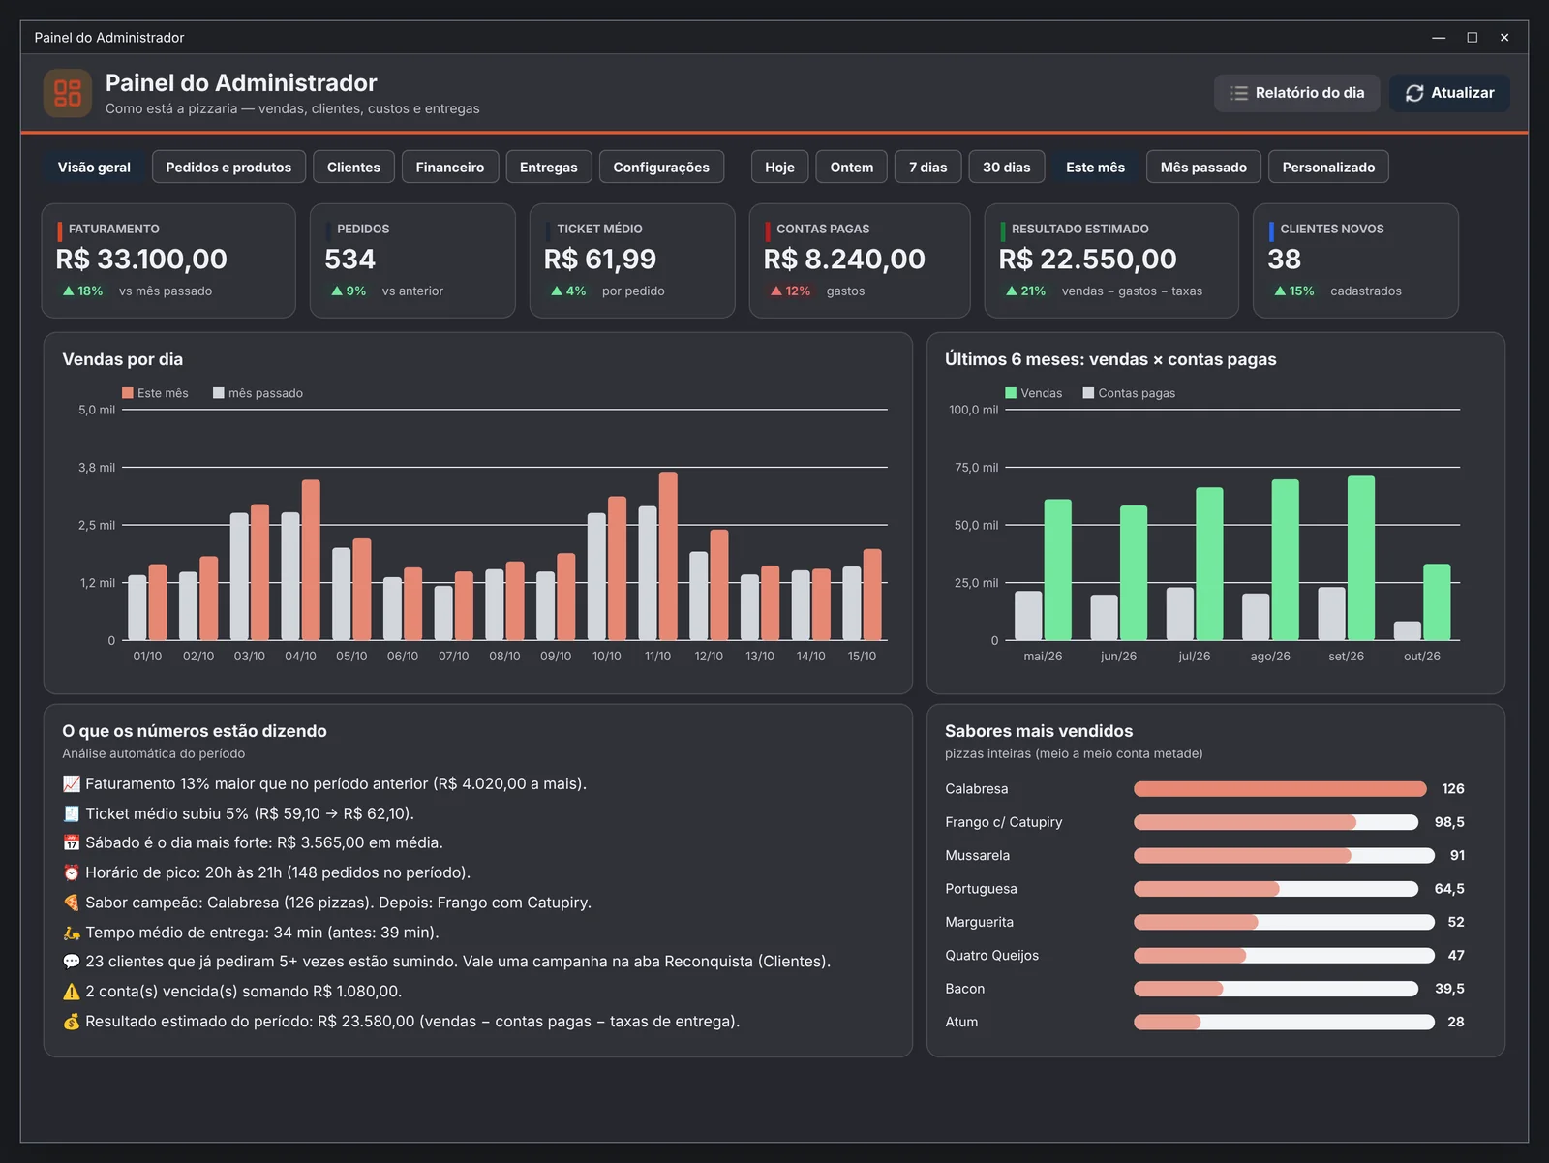
Task: Select the Visão geral tab
Action: 94,167
